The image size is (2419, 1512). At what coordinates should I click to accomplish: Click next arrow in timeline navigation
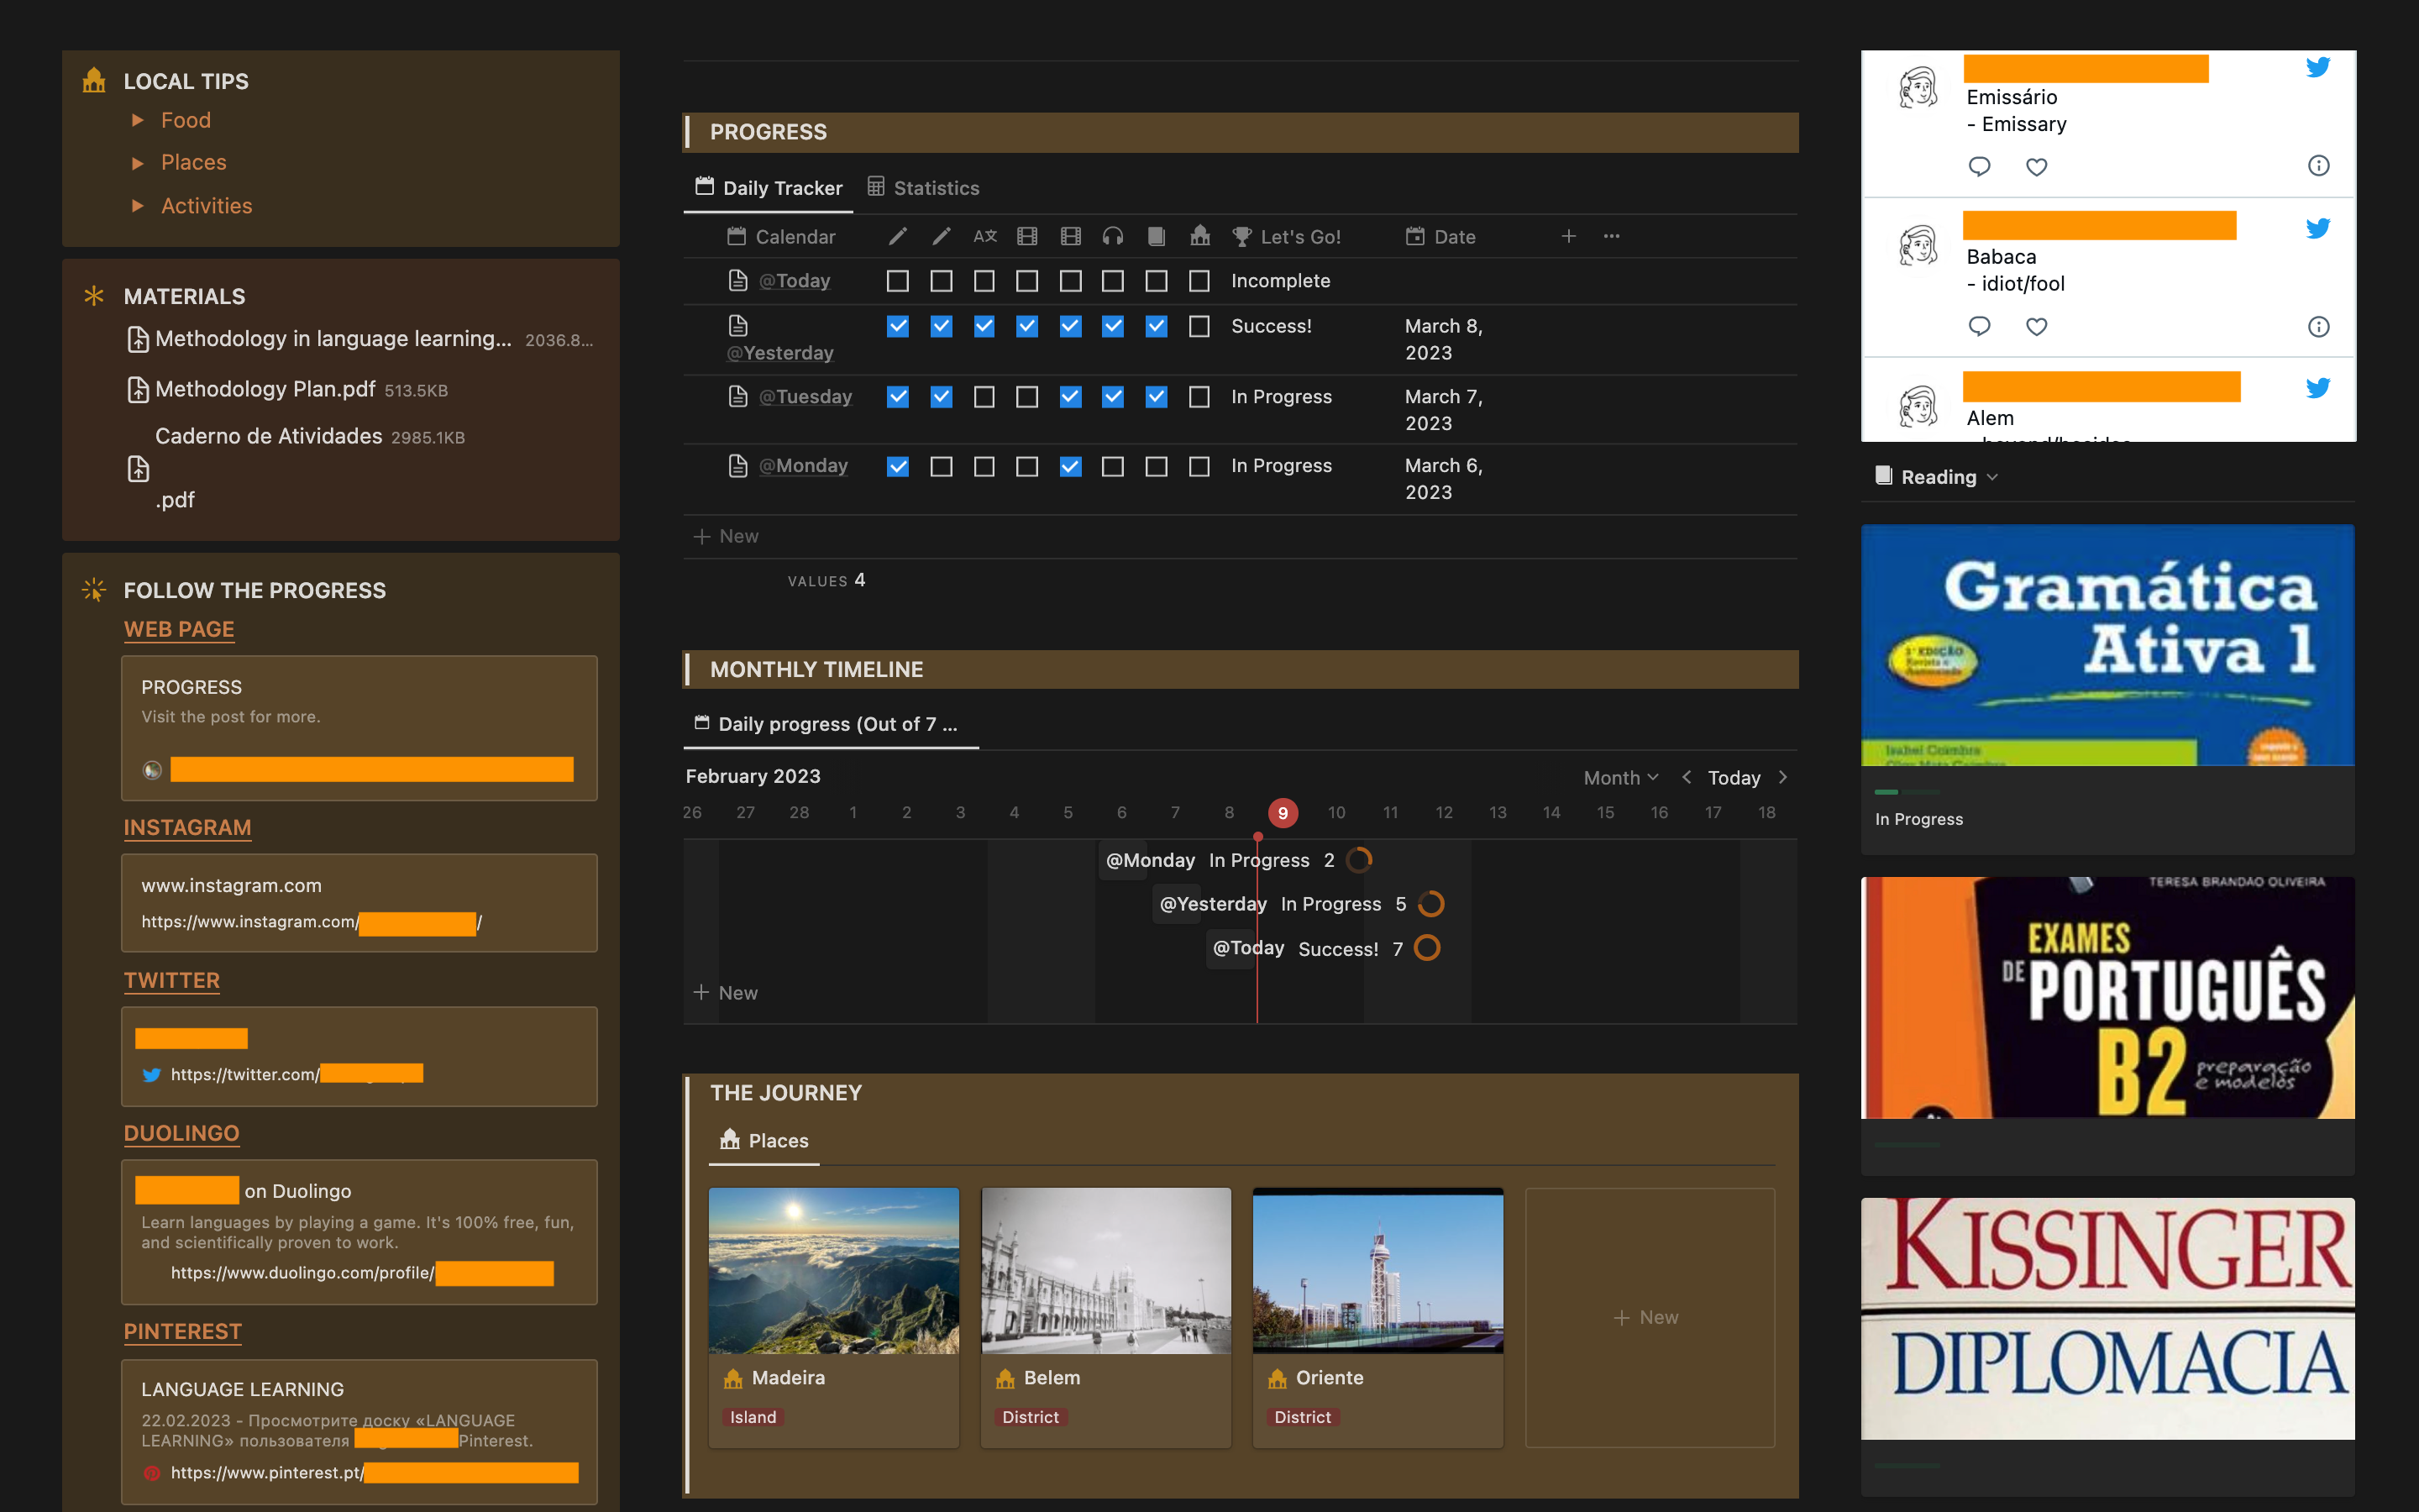pyautogui.click(x=1782, y=777)
